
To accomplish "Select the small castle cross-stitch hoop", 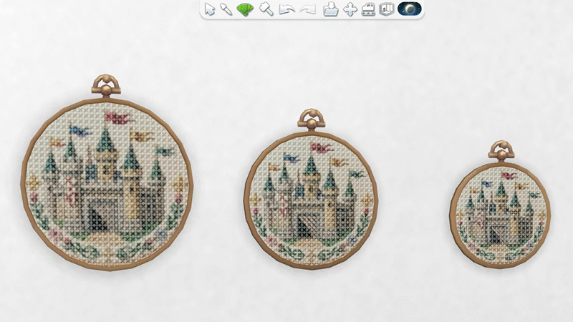I will point(500,205).
